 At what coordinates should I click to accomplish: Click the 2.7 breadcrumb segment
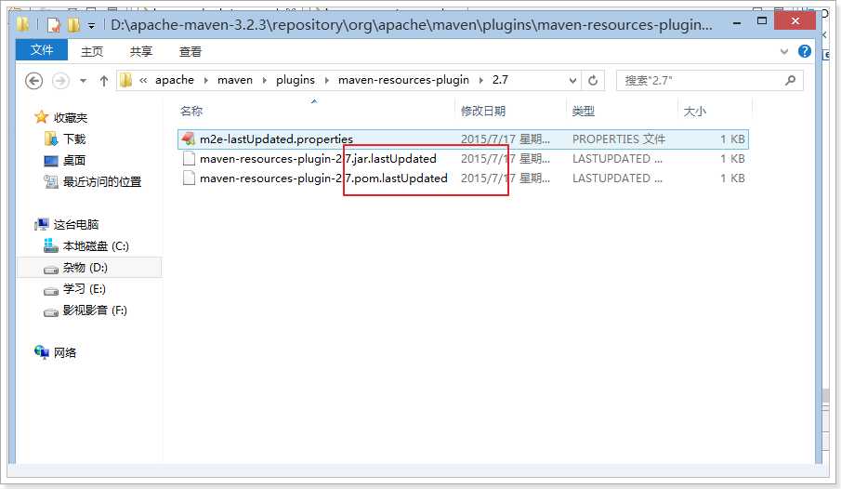point(500,80)
